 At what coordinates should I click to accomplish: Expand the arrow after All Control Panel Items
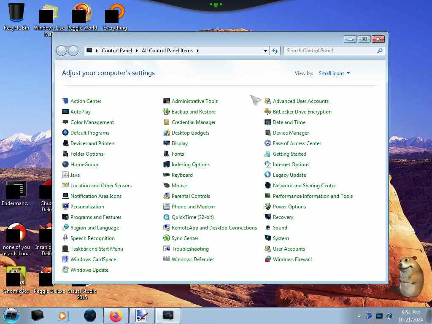point(197,51)
